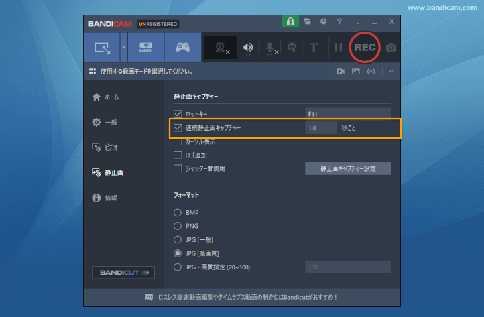
Task: Select JPG [高画質] radio button
Action: pyautogui.click(x=178, y=253)
